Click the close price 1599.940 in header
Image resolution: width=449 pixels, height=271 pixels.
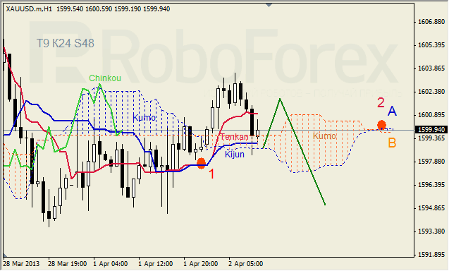click(x=156, y=9)
